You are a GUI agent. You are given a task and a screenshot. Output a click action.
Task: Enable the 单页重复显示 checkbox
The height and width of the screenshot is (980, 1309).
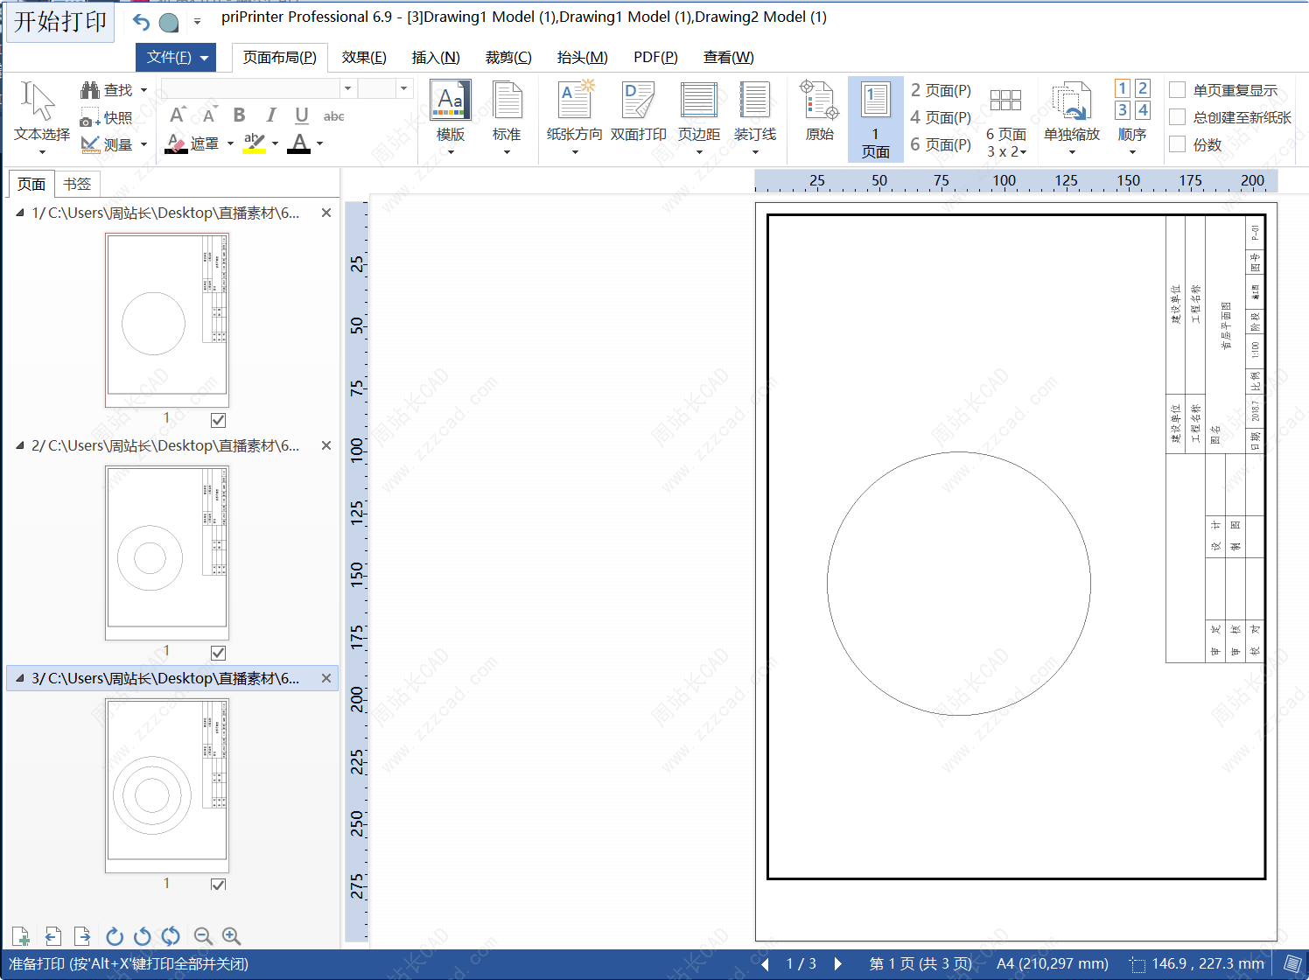coord(1178,90)
